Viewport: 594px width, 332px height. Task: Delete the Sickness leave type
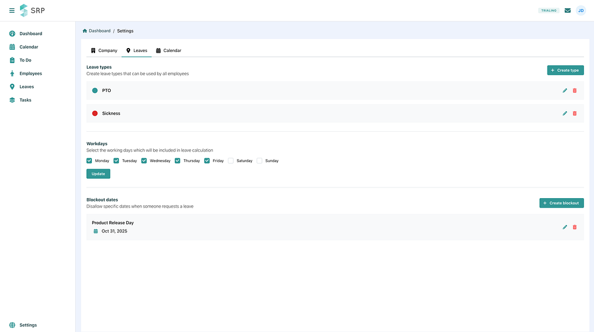click(575, 113)
